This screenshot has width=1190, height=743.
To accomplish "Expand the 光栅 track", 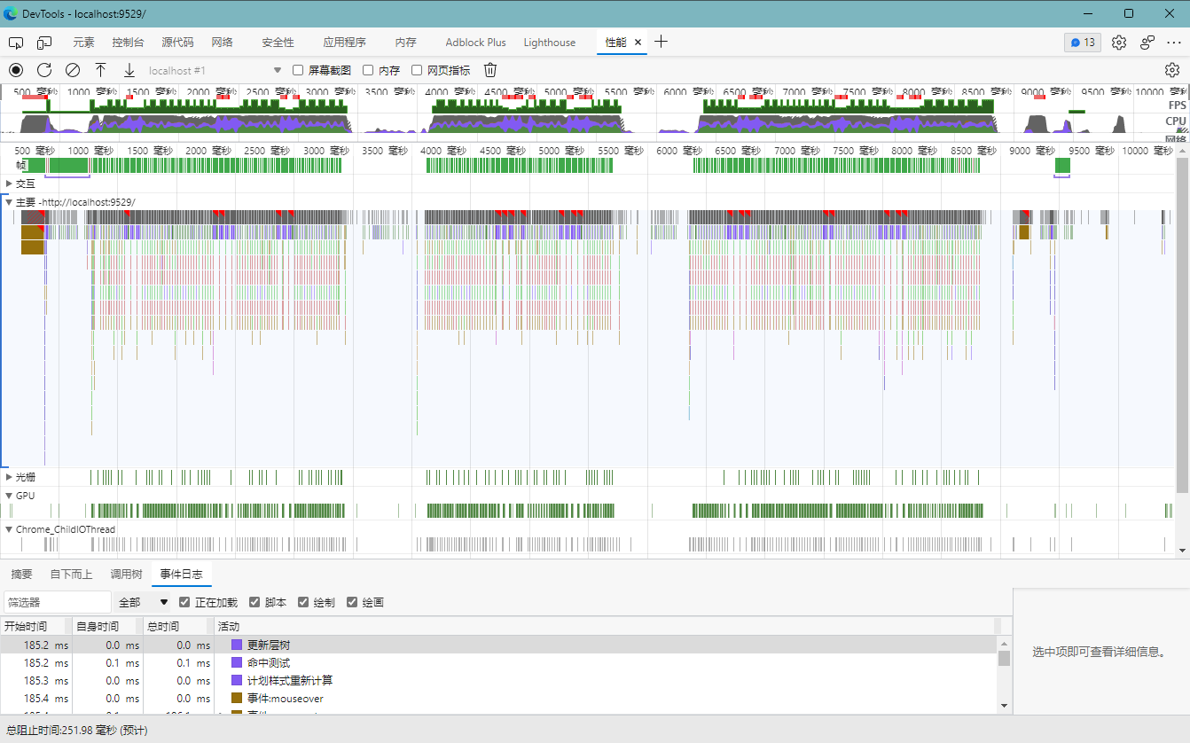I will point(9,477).
